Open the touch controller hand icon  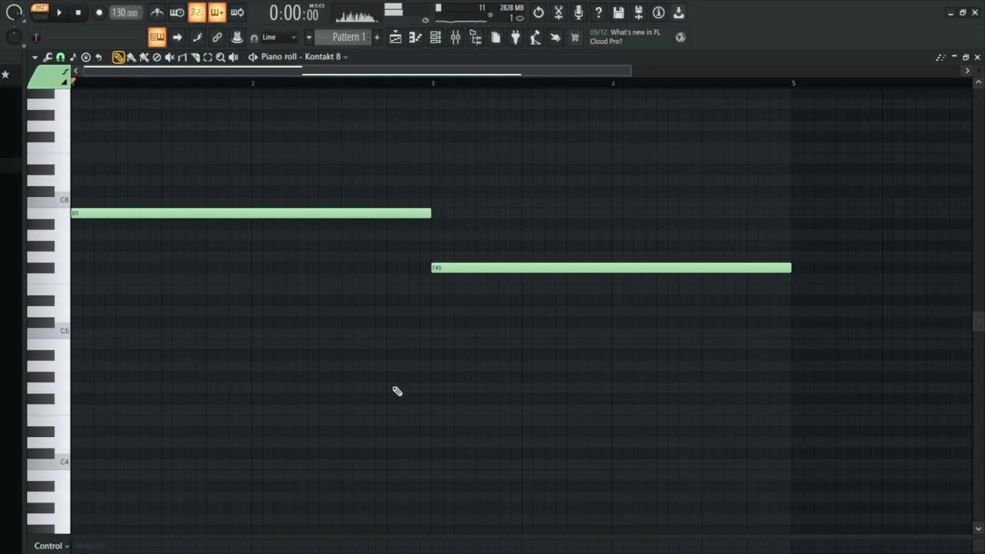[555, 37]
